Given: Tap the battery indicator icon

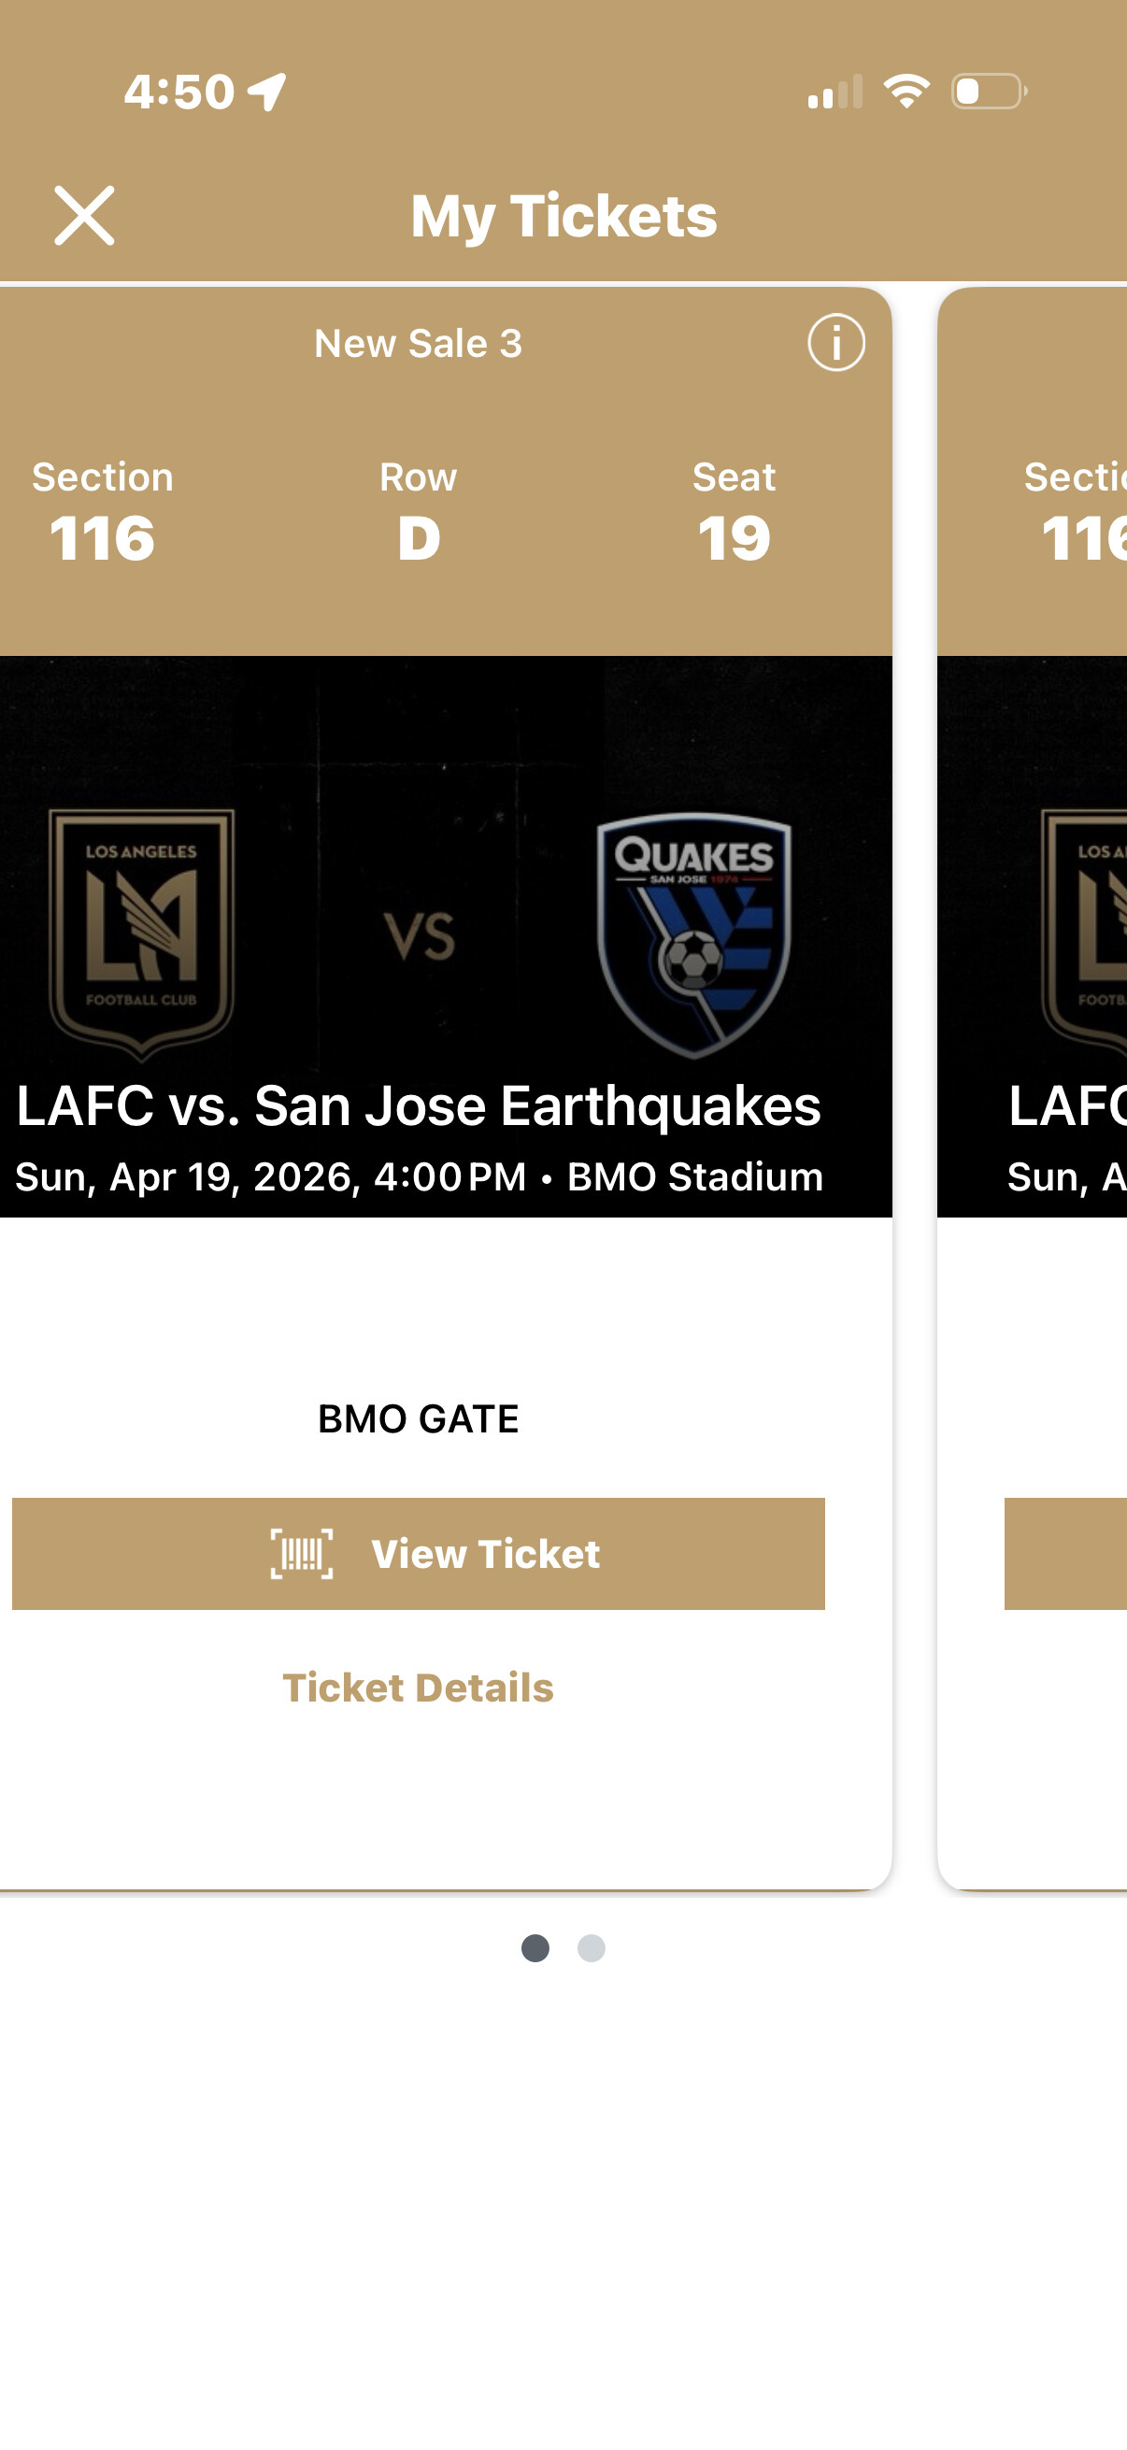Looking at the screenshot, I should click(x=988, y=92).
